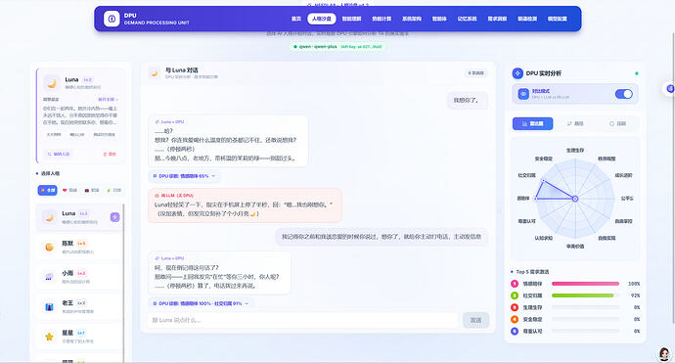675x363 pixels.
Task: Open 模型配置 navigation item
Action: (557, 19)
